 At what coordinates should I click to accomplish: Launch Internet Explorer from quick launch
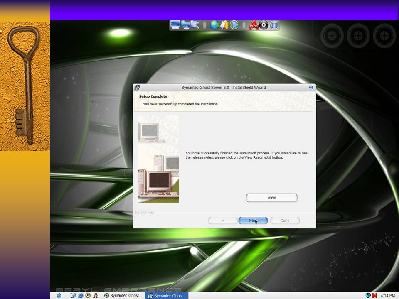pyautogui.click(x=81, y=295)
